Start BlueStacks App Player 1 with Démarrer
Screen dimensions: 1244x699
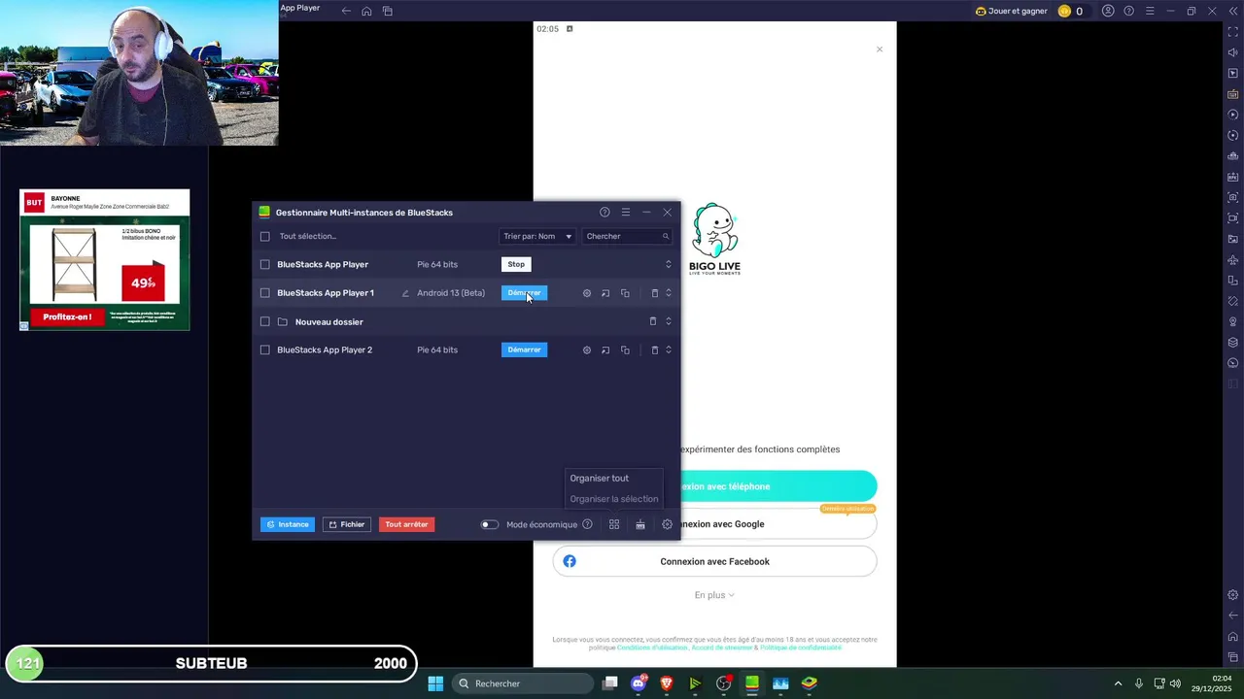pyautogui.click(x=524, y=293)
